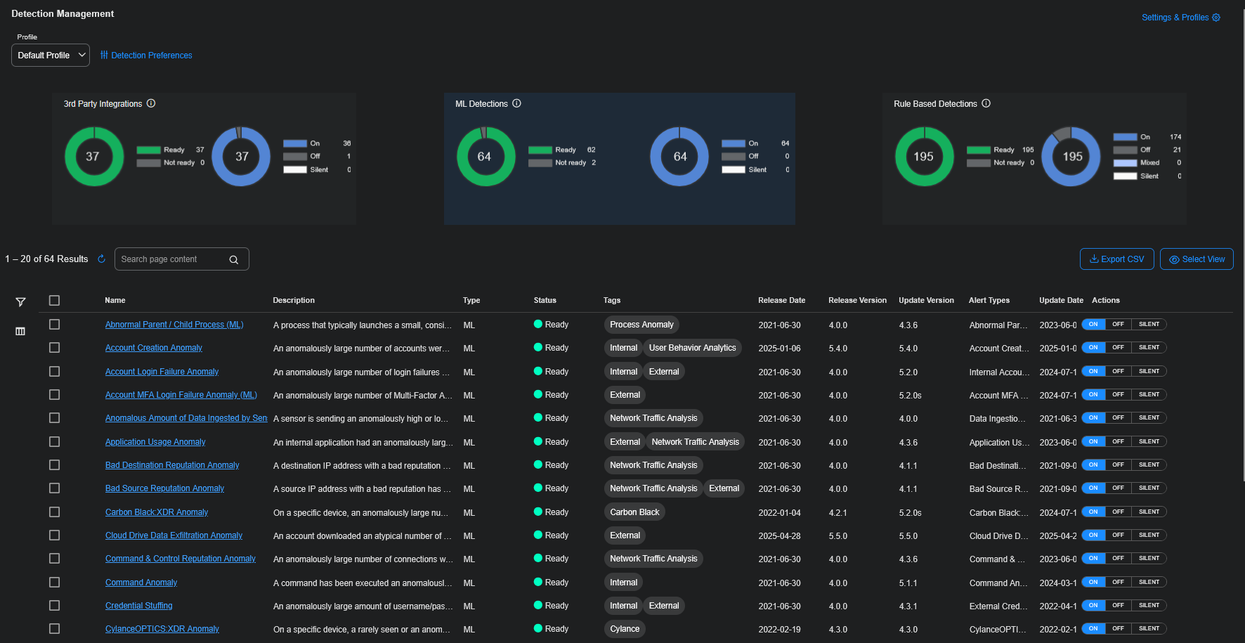Viewport: 1245px width, 643px height.
Task: Click the refresh results icon
Action: pyautogui.click(x=101, y=259)
